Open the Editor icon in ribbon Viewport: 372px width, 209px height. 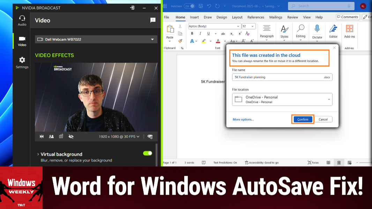333,31
